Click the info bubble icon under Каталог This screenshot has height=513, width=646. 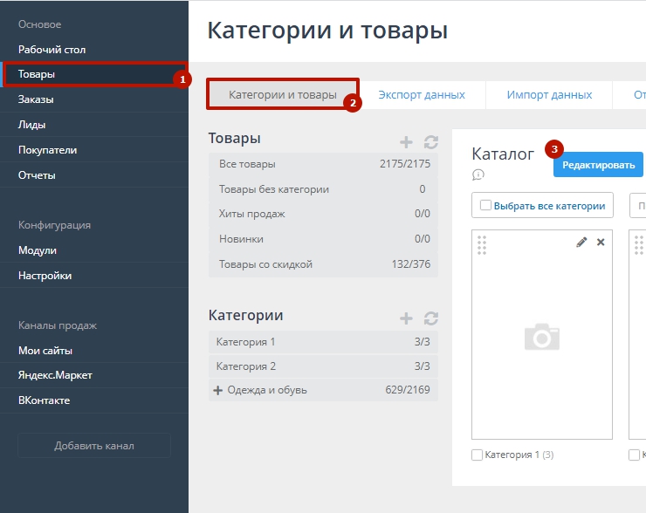pyautogui.click(x=478, y=175)
